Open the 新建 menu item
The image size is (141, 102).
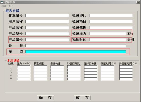tap(4, 6)
